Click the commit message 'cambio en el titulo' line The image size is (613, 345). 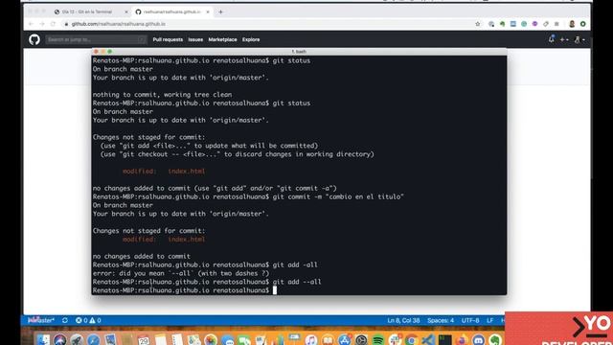[x=248, y=196]
